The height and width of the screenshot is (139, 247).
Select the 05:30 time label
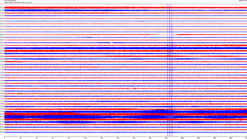[x=2, y=37]
